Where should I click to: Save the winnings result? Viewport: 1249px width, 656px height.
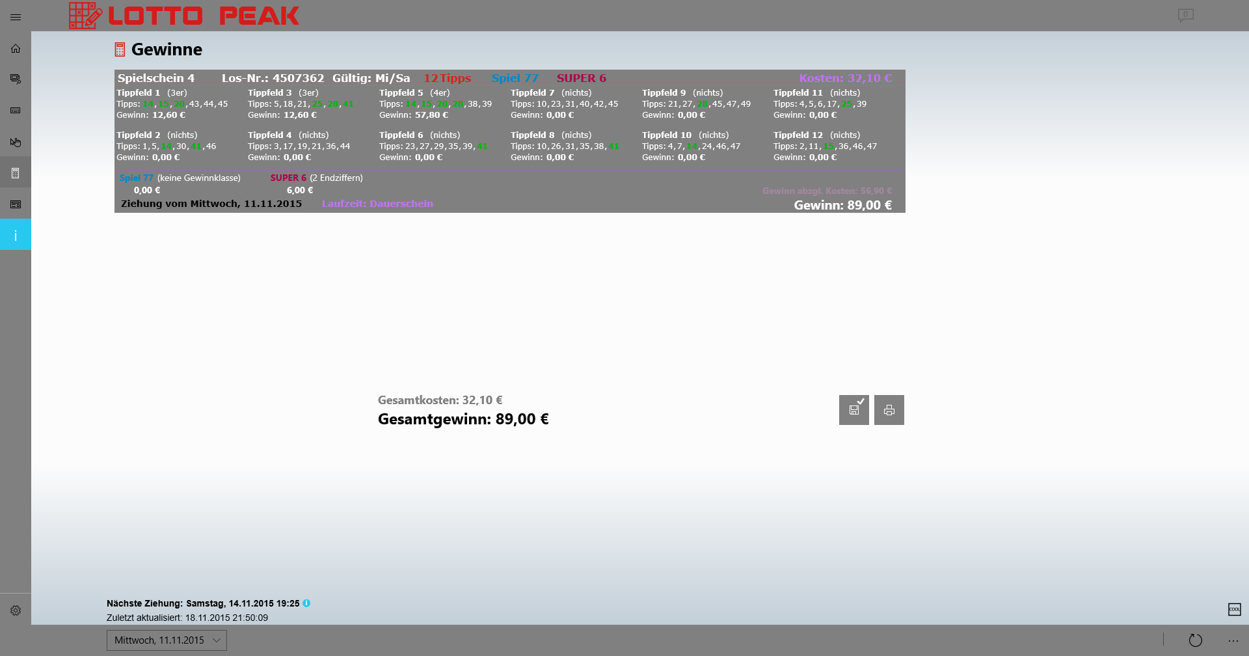pyautogui.click(x=854, y=410)
